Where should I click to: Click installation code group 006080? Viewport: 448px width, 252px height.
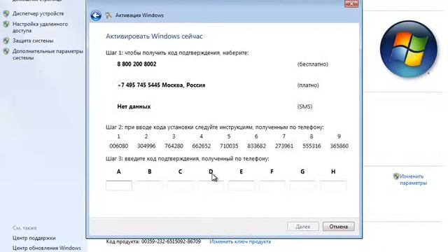pos(118,146)
